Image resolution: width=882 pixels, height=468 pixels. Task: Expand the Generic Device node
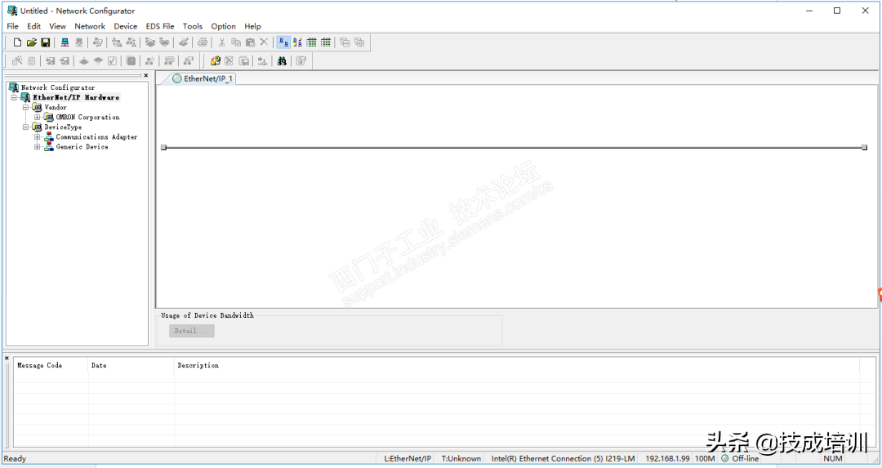tap(37, 147)
